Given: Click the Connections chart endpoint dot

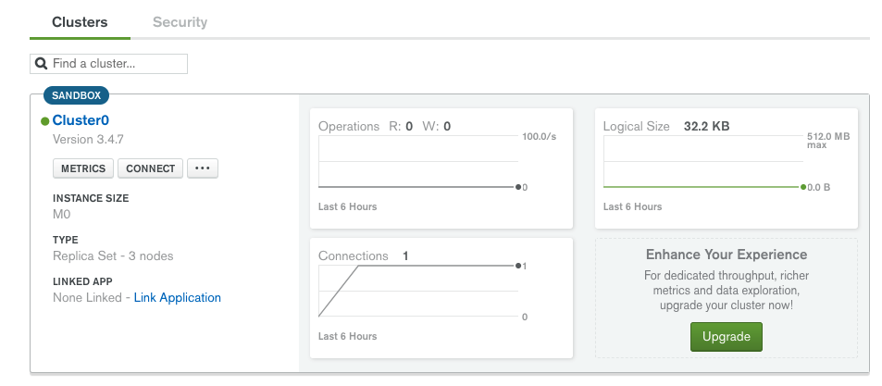Looking at the screenshot, I should [518, 266].
